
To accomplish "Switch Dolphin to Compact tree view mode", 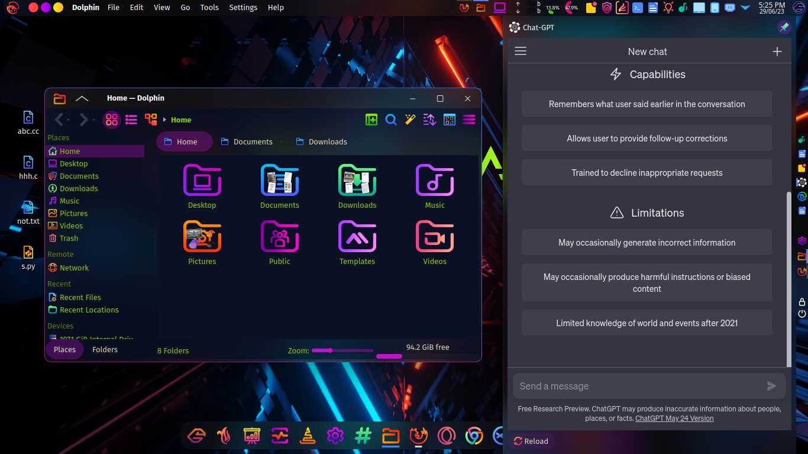I will (151, 120).
